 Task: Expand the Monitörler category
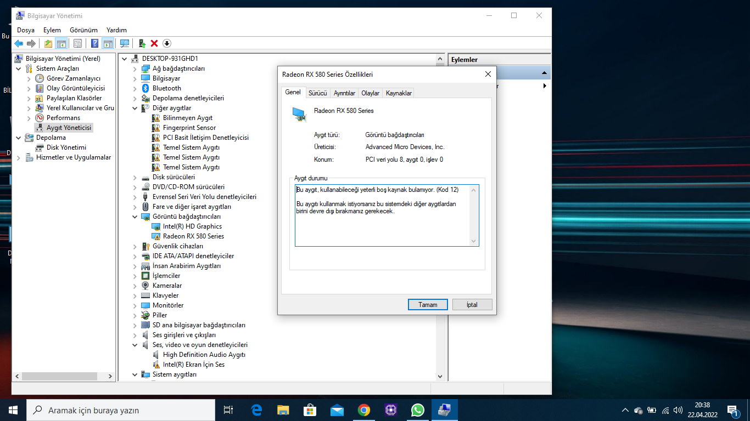tap(135, 305)
